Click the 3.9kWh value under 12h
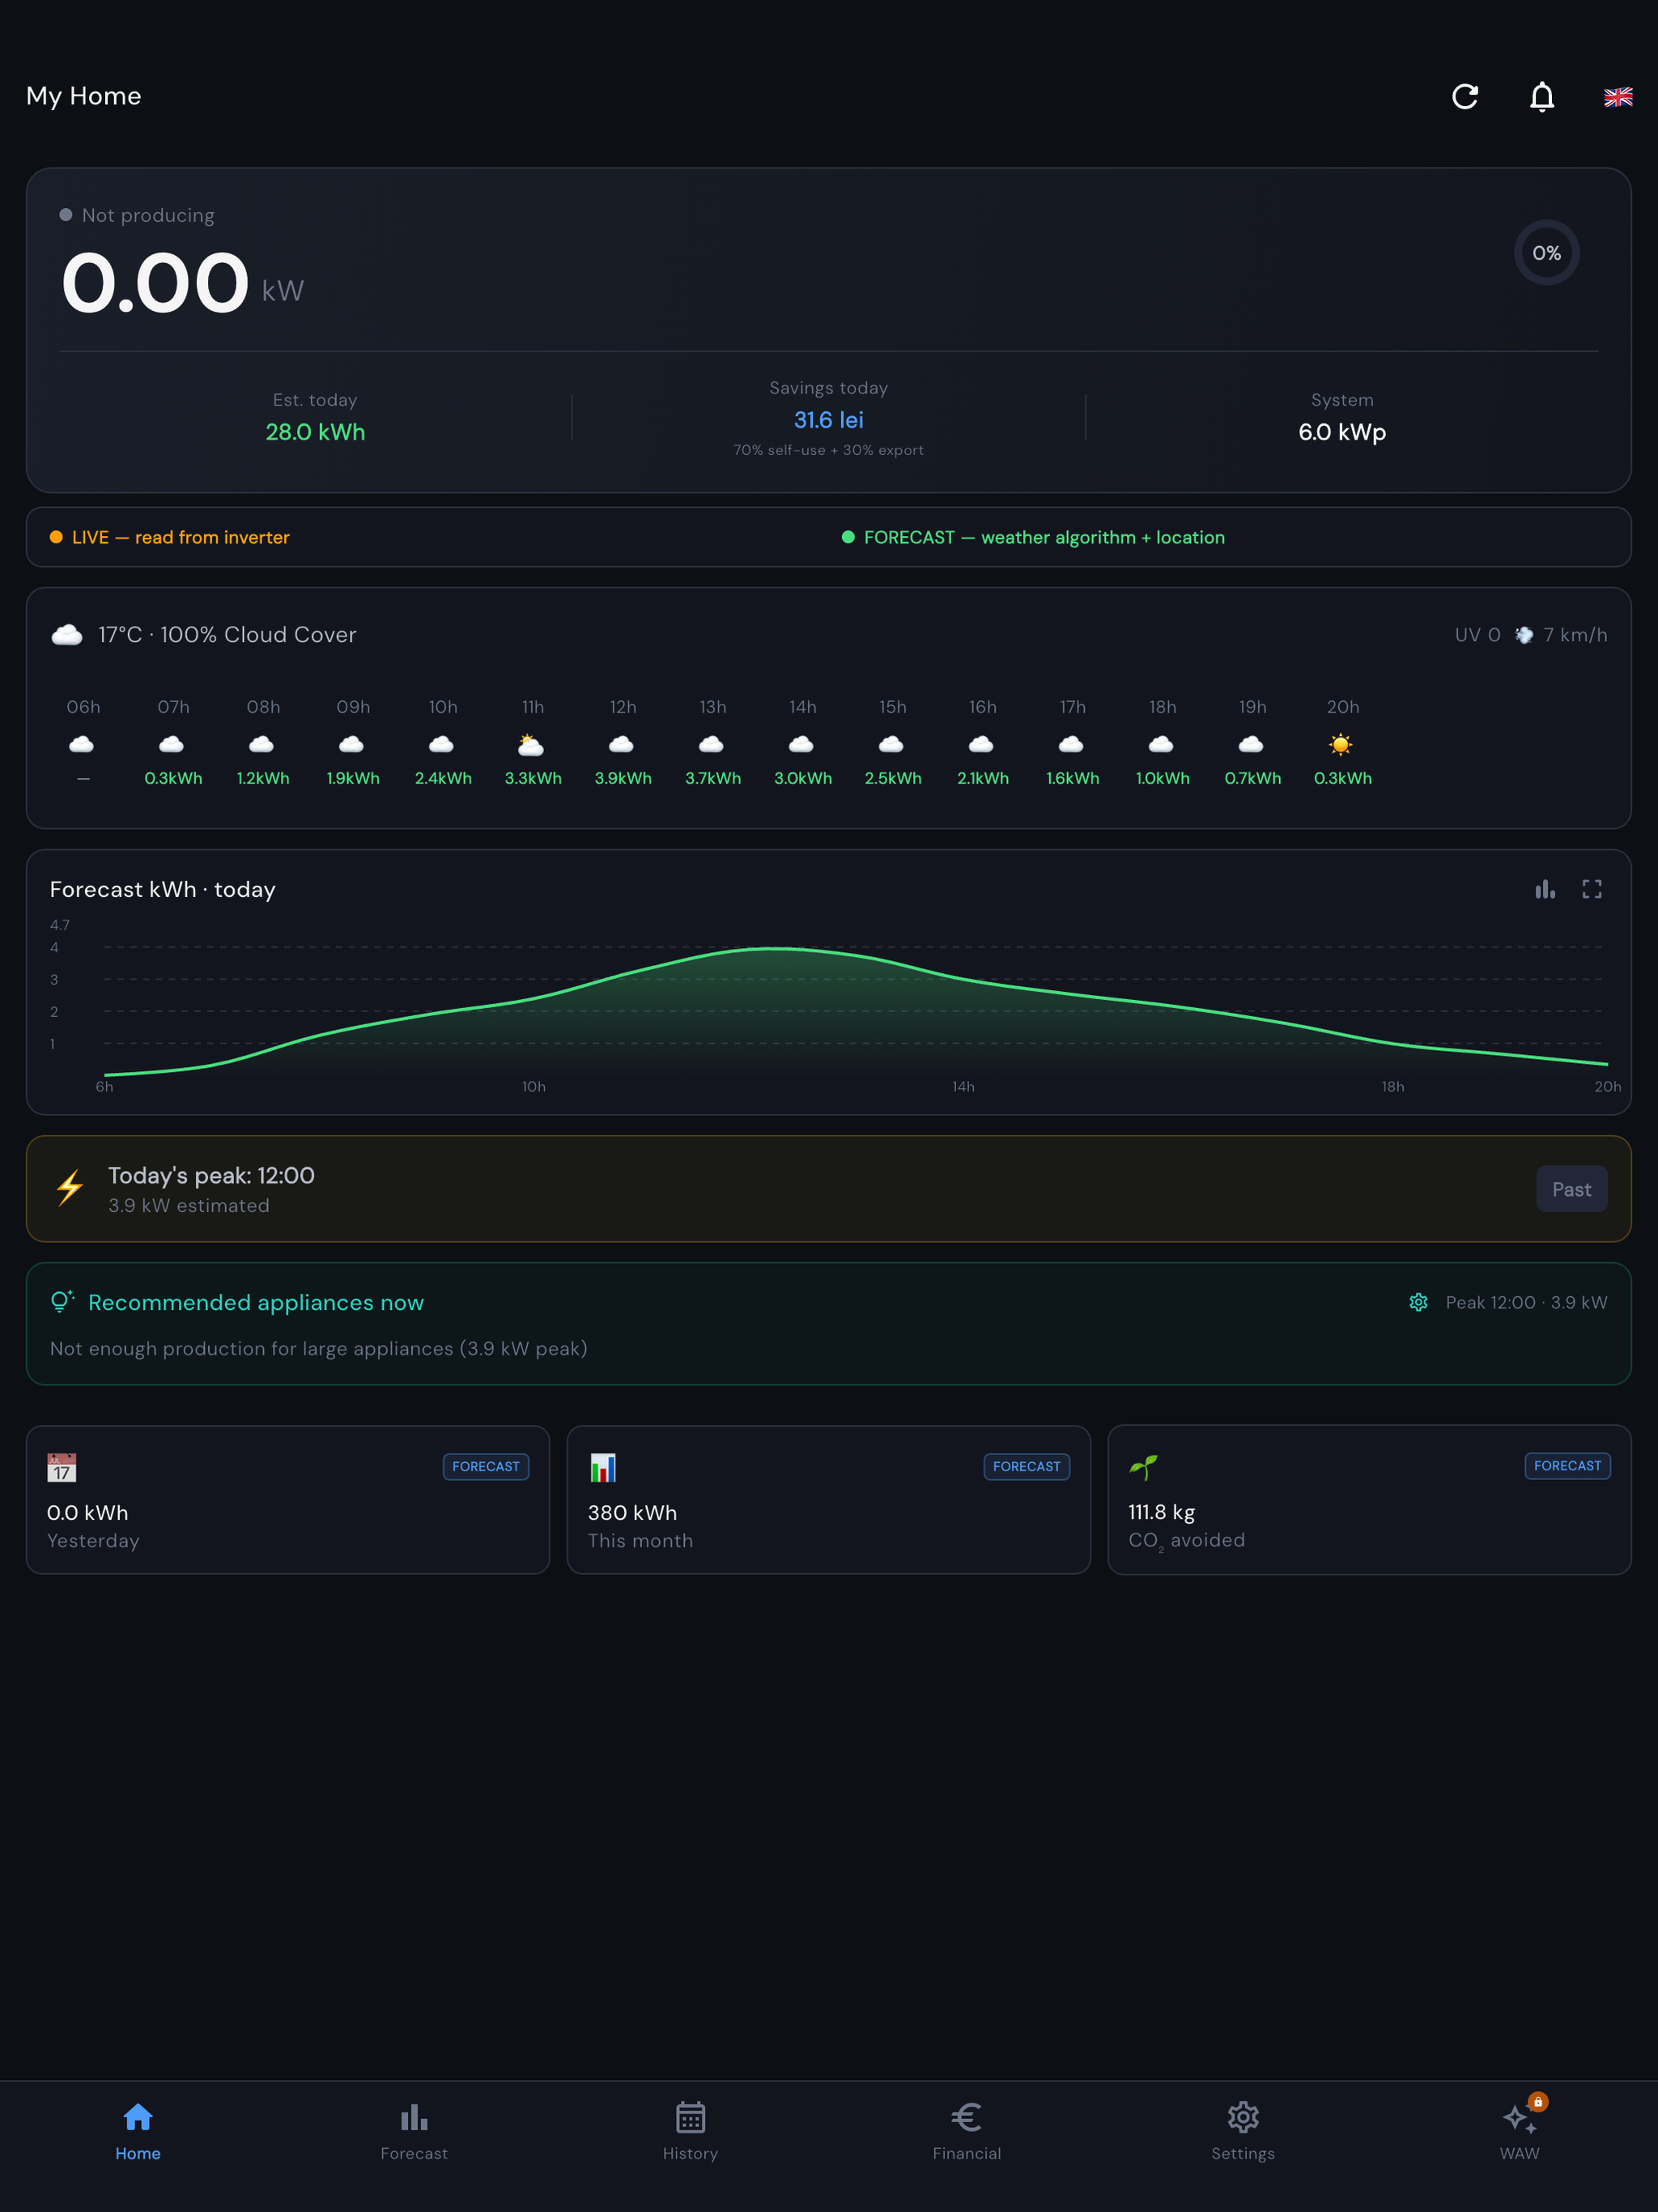 (623, 778)
